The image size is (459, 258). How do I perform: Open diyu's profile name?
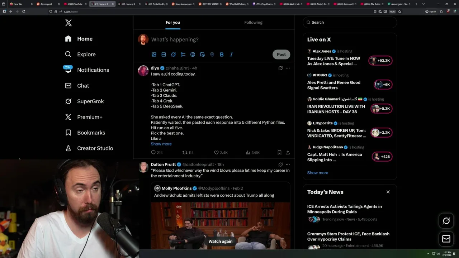155,68
